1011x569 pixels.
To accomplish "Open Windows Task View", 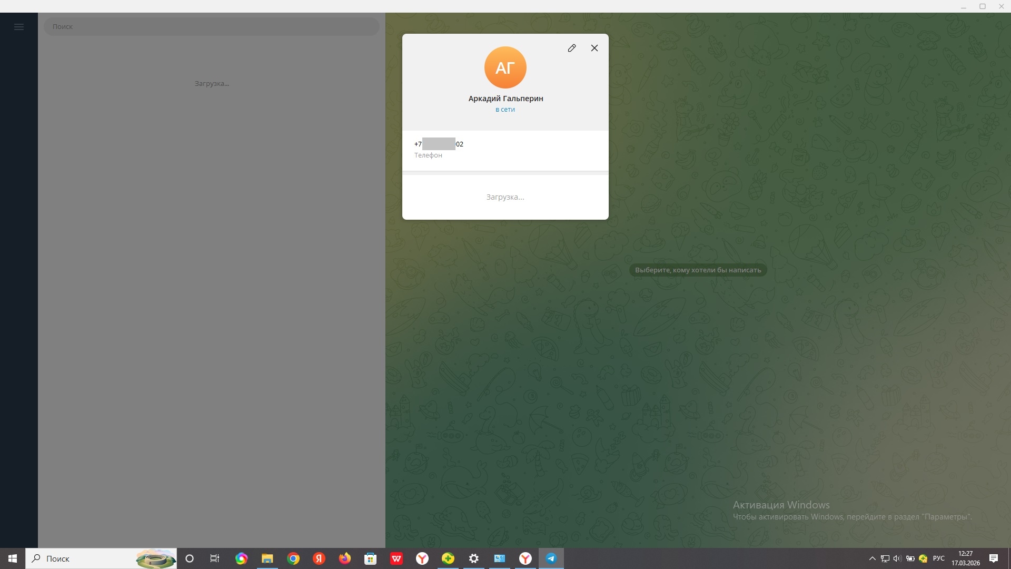I will [x=215, y=558].
